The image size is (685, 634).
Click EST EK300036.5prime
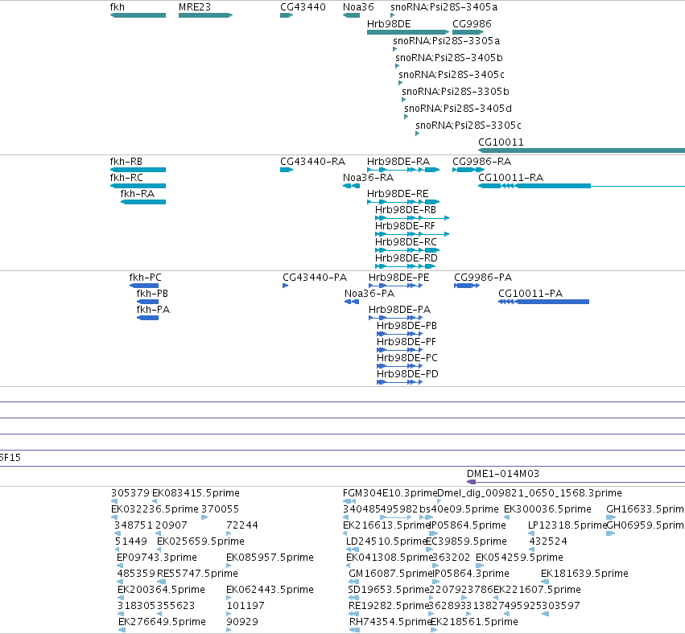[507, 517]
